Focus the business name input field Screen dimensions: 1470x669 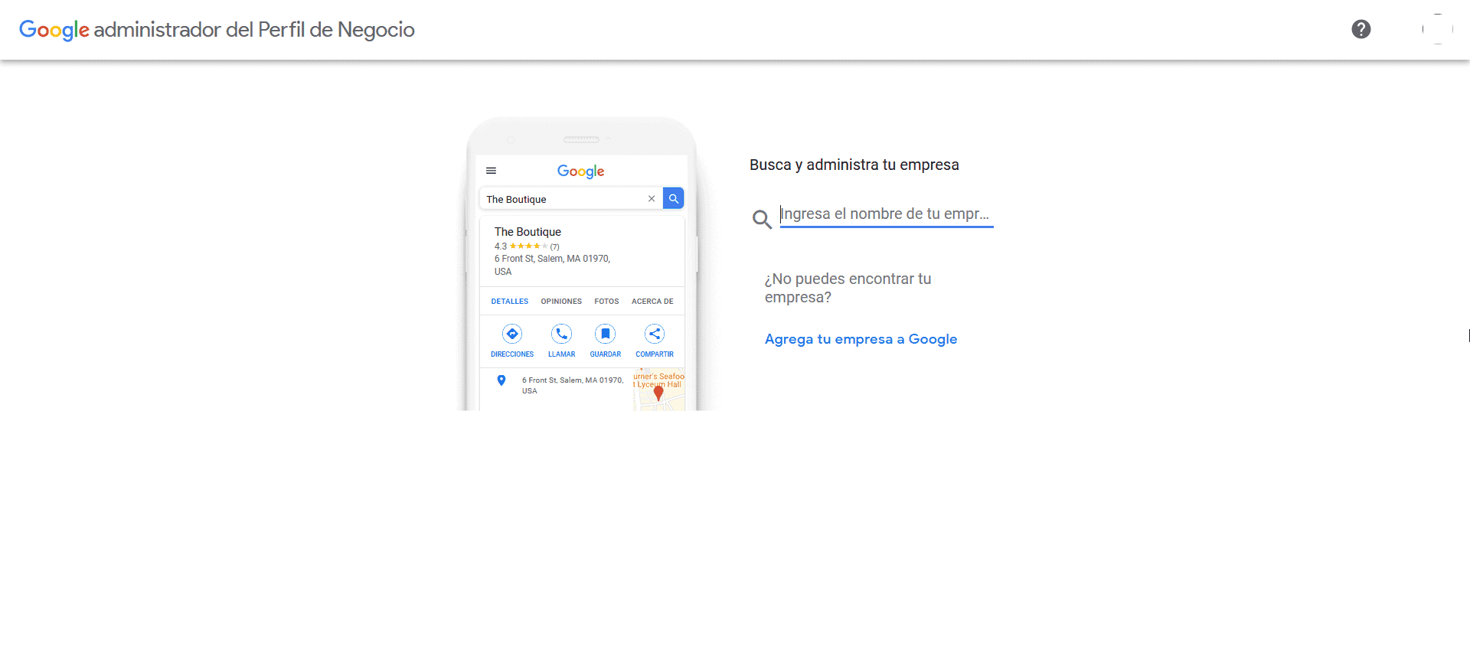click(x=886, y=214)
